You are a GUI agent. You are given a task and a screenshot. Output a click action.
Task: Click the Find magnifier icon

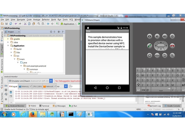pyautogui.click(x=39, y=24)
